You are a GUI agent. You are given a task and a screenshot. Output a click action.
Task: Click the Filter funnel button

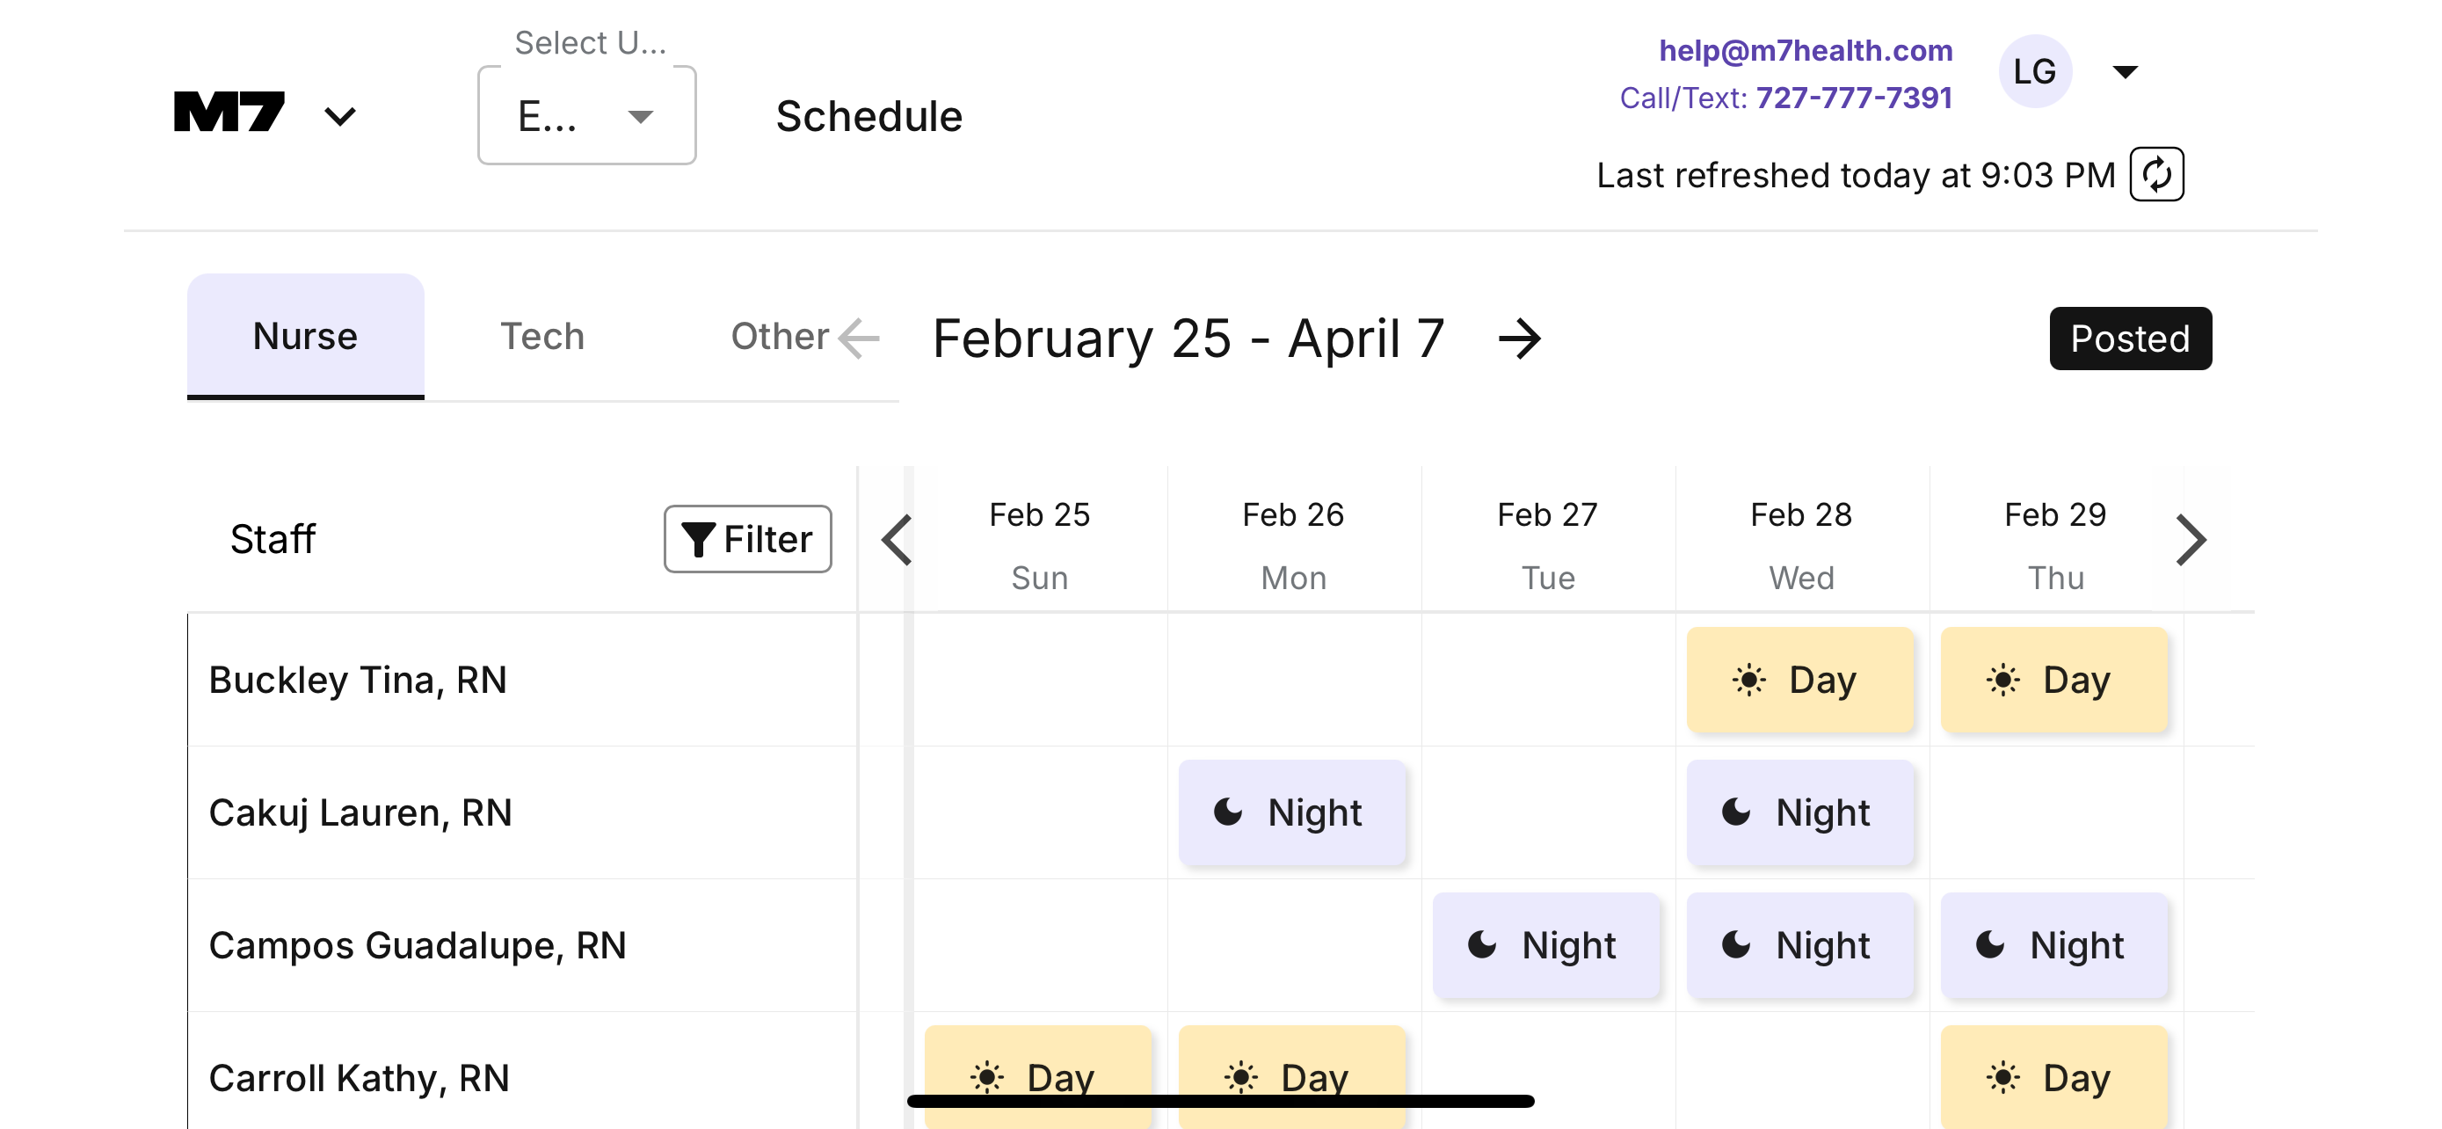747,538
